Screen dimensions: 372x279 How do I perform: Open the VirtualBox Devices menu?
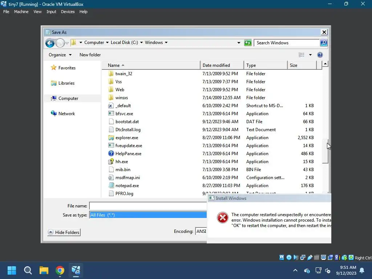[x=68, y=12]
